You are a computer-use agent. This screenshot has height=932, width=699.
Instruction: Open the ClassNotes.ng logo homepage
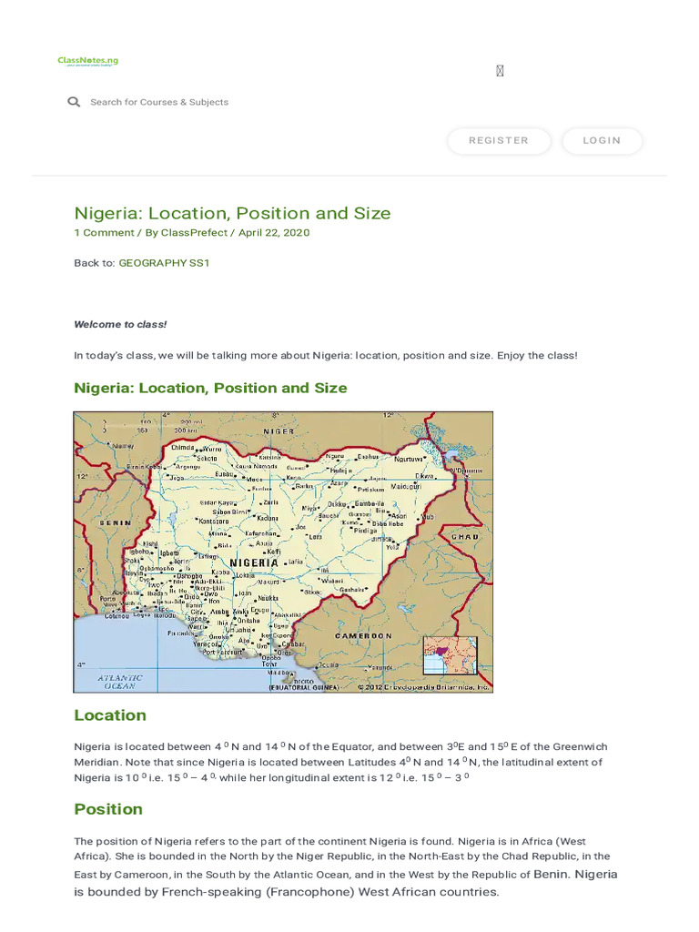tap(88, 61)
